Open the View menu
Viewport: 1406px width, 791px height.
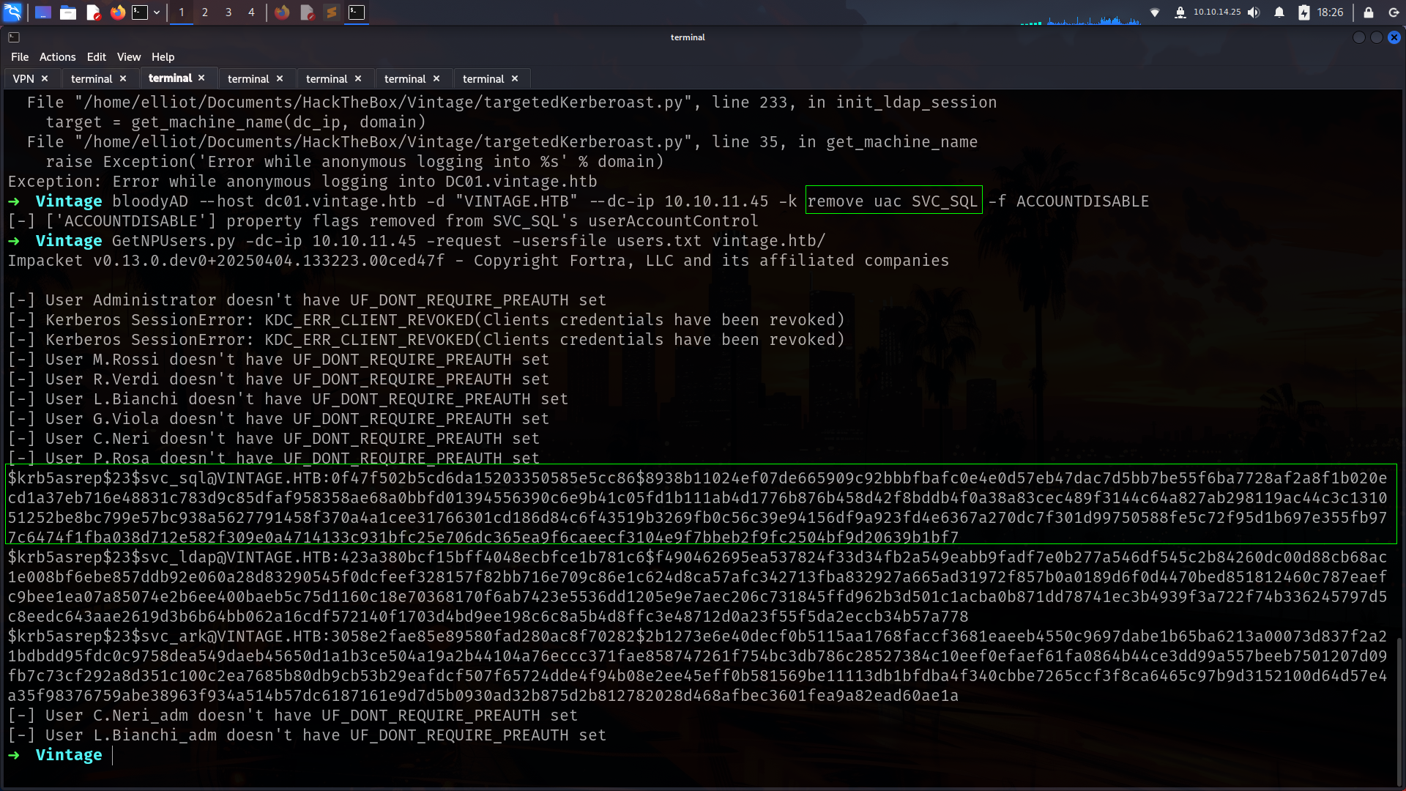[x=128, y=57]
